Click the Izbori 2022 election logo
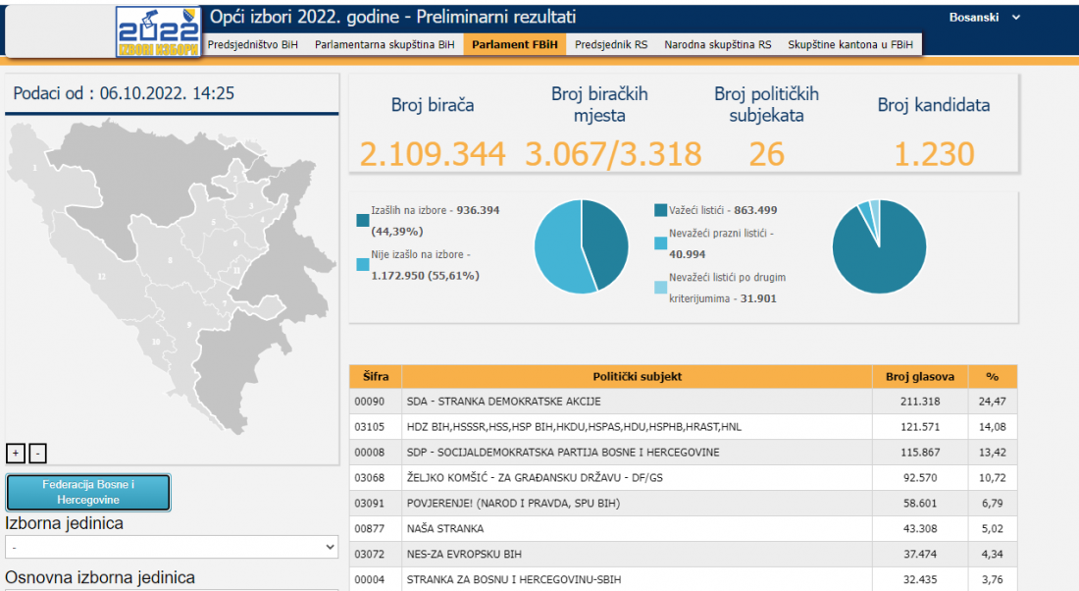 157,28
